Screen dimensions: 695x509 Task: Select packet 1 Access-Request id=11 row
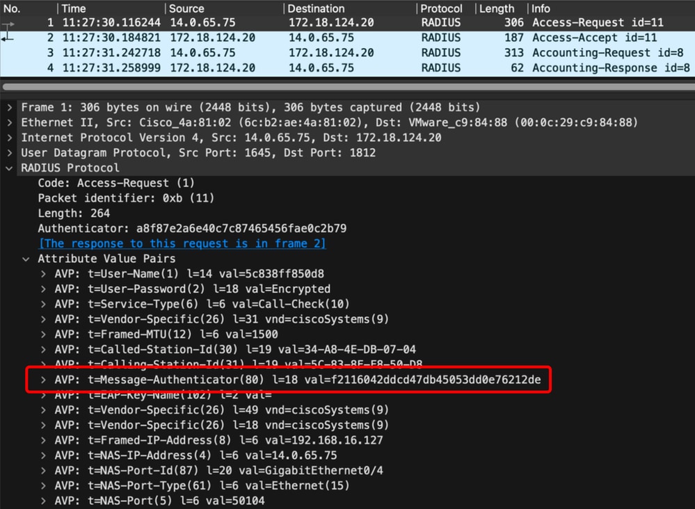coord(348,22)
